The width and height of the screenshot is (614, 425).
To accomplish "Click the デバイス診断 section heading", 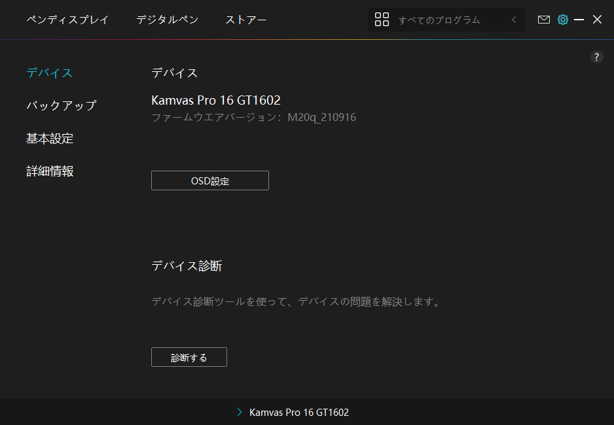I will click(187, 266).
